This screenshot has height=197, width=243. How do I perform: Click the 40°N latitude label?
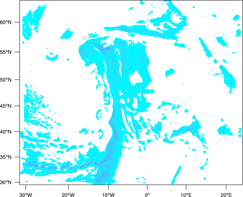pyautogui.click(x=6, y=132)
